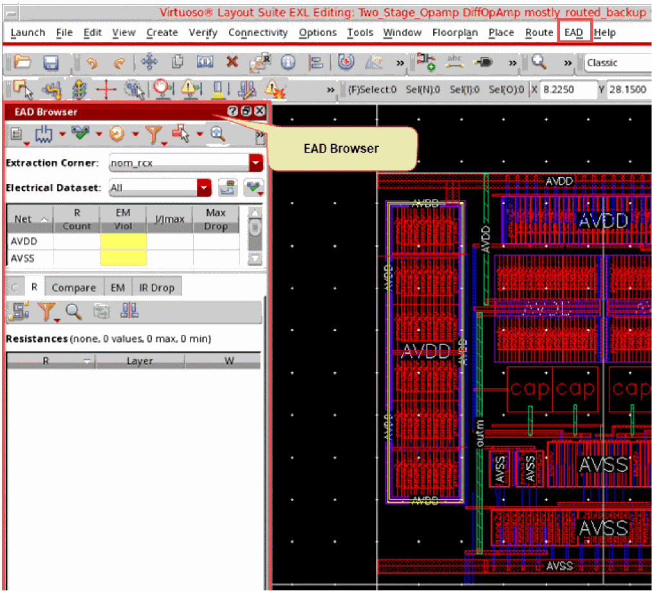The width and height of the screenshot is (652, 591).
Task: Switch to the Compare tab
Action: pyautogui.click(x=73, y=288)
